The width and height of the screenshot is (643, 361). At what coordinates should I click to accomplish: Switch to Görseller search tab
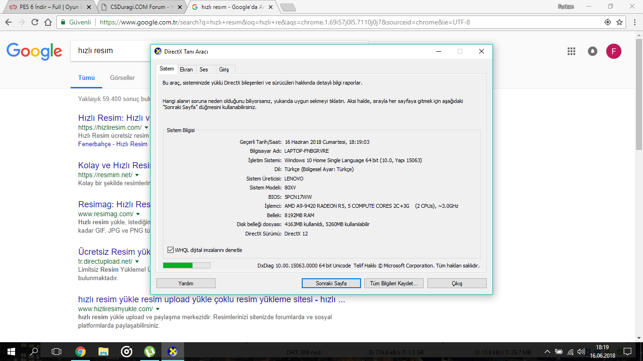tap(122, 78)
